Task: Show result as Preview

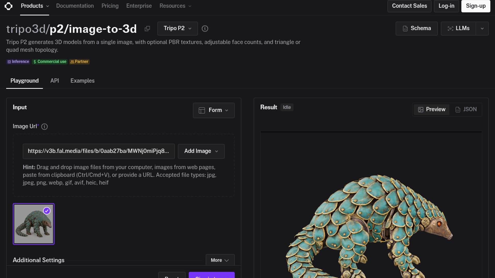Action: coord(432,109)
